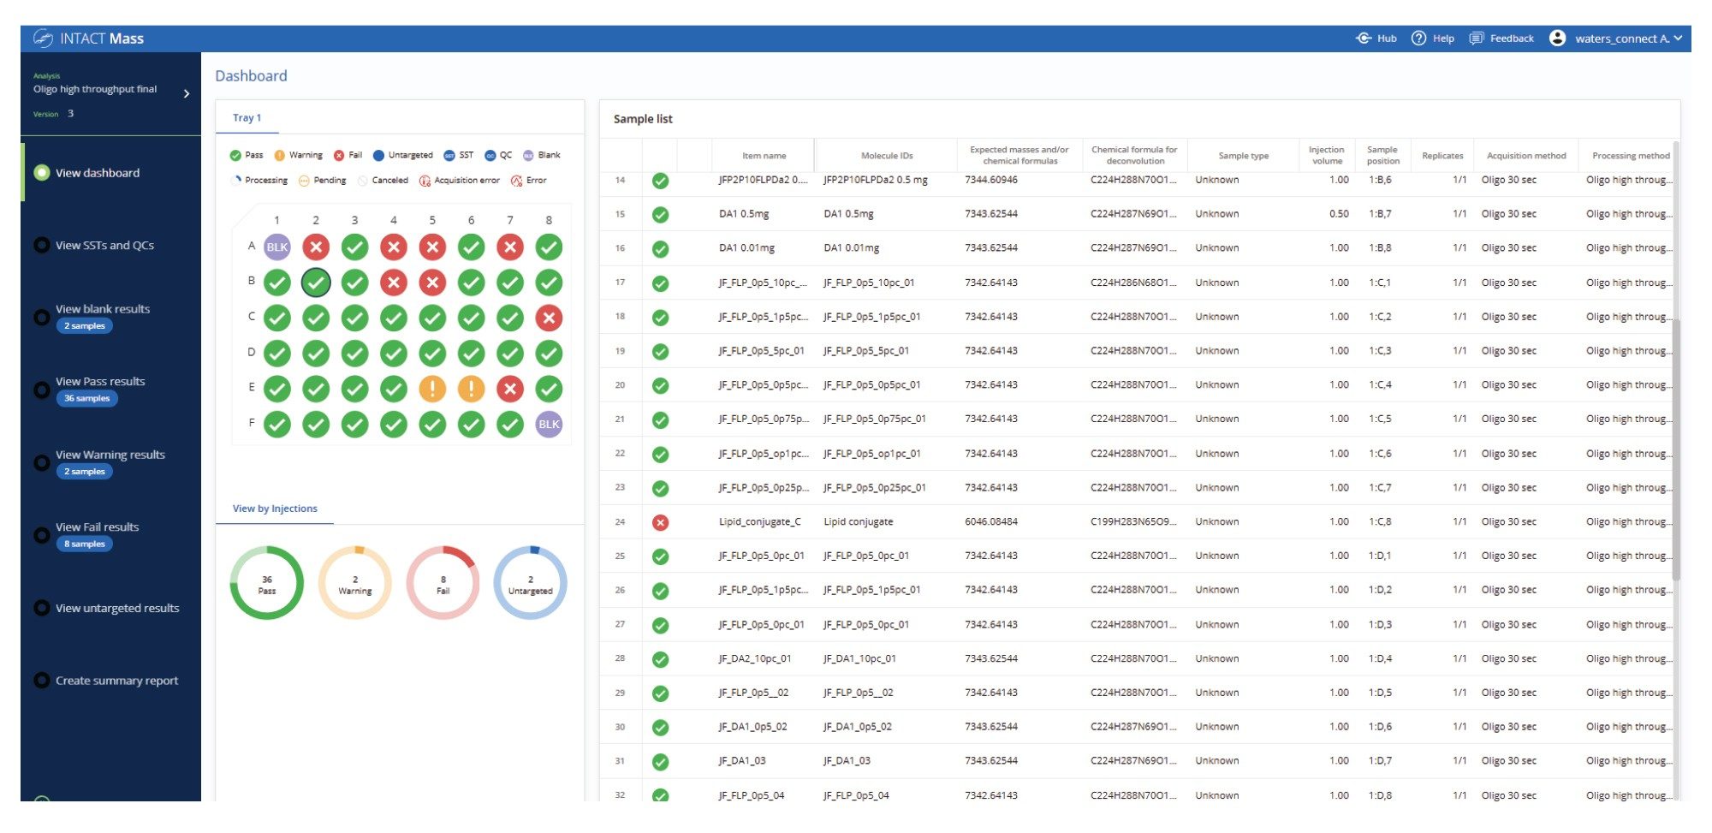
Task: Expand the Oligo high throughput final analysis panel
Action: point(187,91)
